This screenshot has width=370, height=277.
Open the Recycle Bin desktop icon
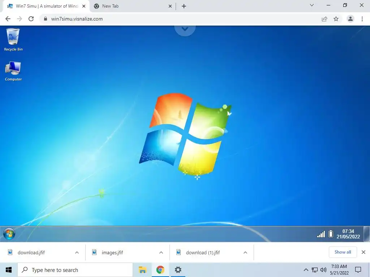[x=13, y=40]
